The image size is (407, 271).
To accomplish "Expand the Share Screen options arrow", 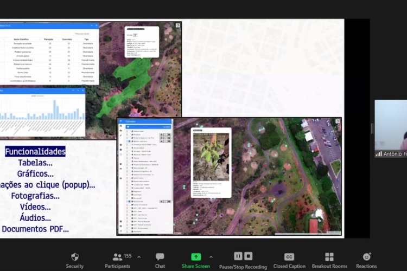I will (211, 257).
